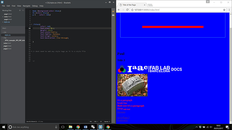Open the Navigate menu in Brackets
Screen dimensions: 232x130
tap(26, 6)
